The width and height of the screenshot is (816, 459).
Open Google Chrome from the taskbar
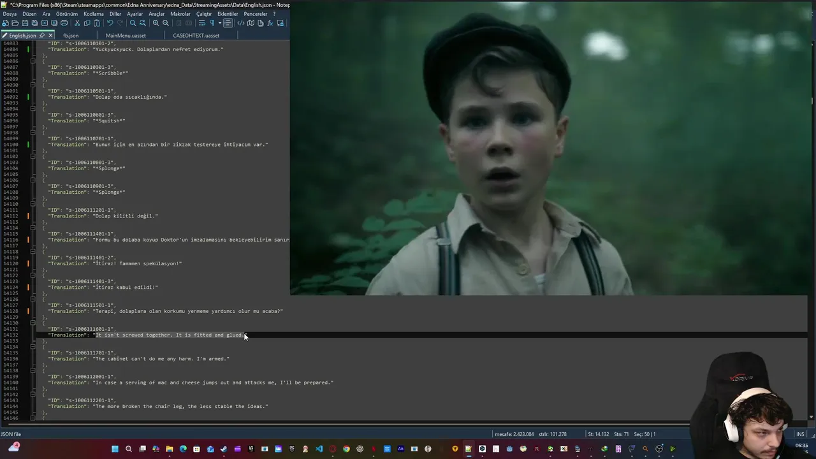coord(346,449)
